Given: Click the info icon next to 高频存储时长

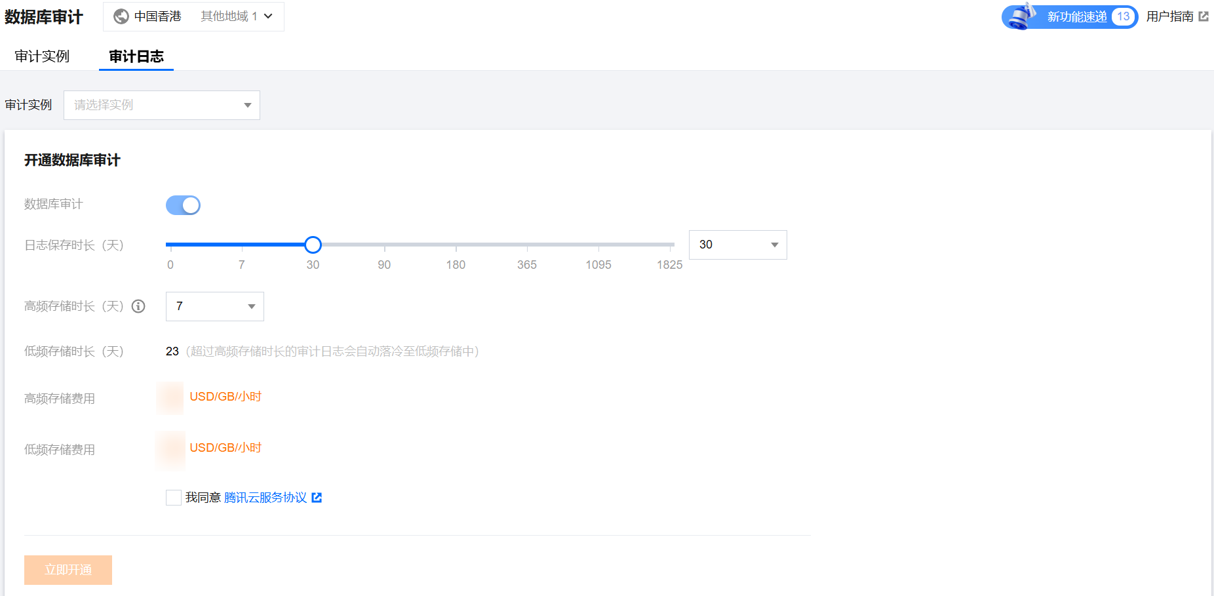Looking at the screenshot, I should [x=138, y=306].
